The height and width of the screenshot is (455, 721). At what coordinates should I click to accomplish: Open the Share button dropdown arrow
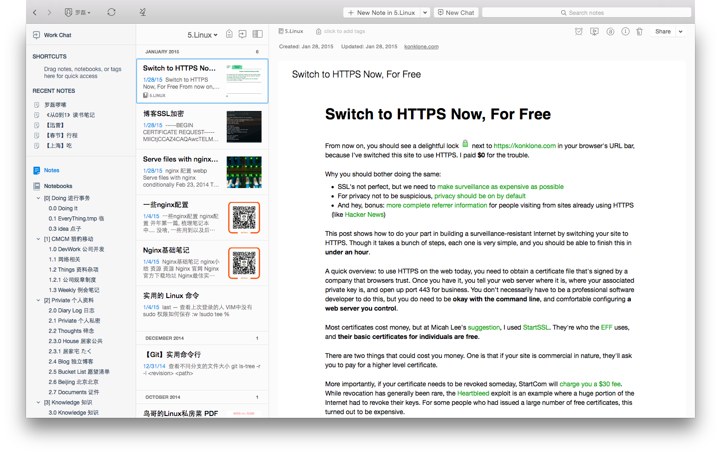pos(681,32)
